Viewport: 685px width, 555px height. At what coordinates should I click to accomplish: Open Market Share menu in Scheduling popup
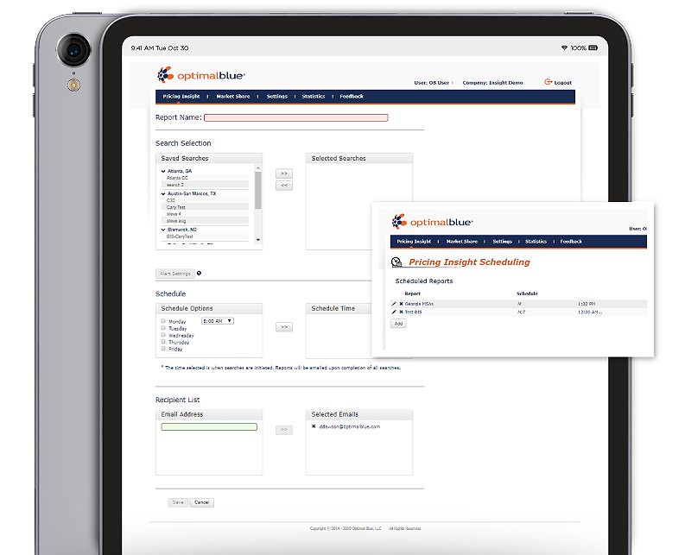(462, 241)
